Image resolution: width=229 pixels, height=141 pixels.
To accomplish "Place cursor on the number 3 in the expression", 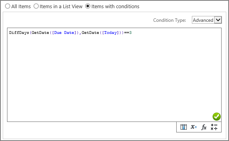I will tap(131, 33).
